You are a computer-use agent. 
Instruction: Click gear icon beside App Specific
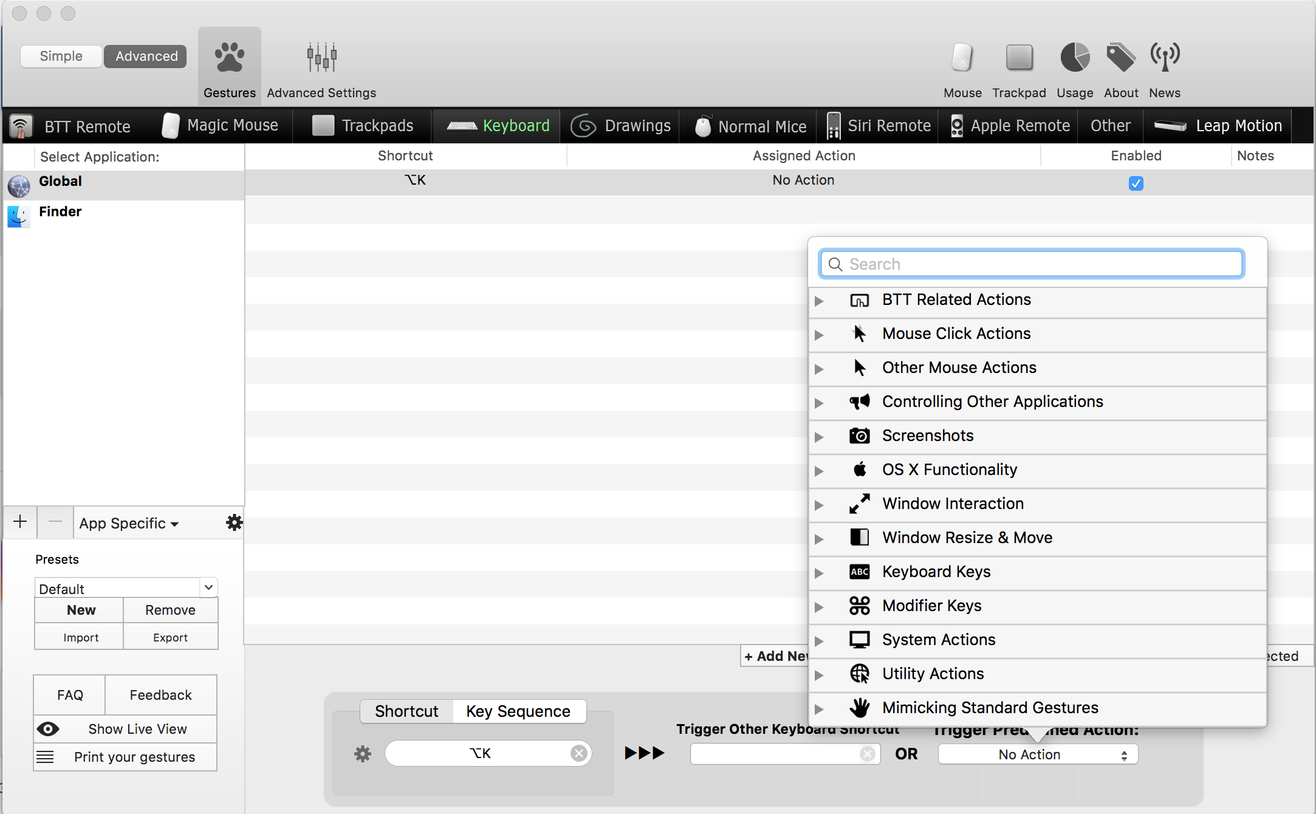[x=234, y=522]
